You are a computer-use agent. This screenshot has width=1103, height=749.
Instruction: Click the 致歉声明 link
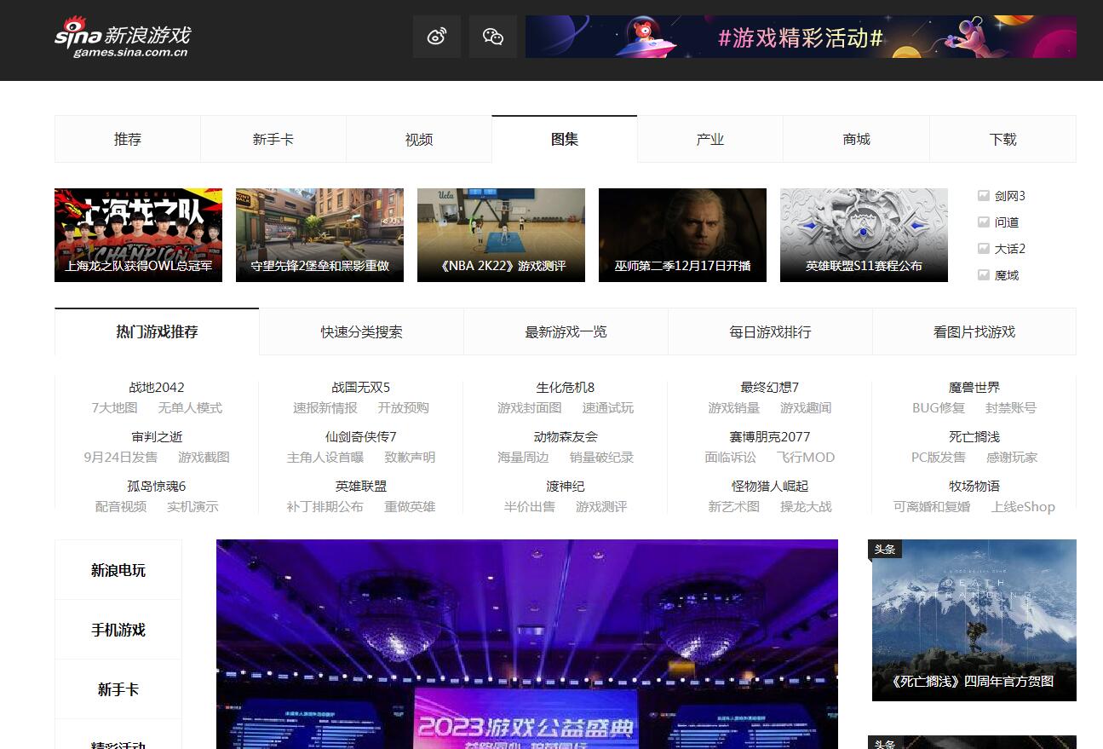click(410, 458)
